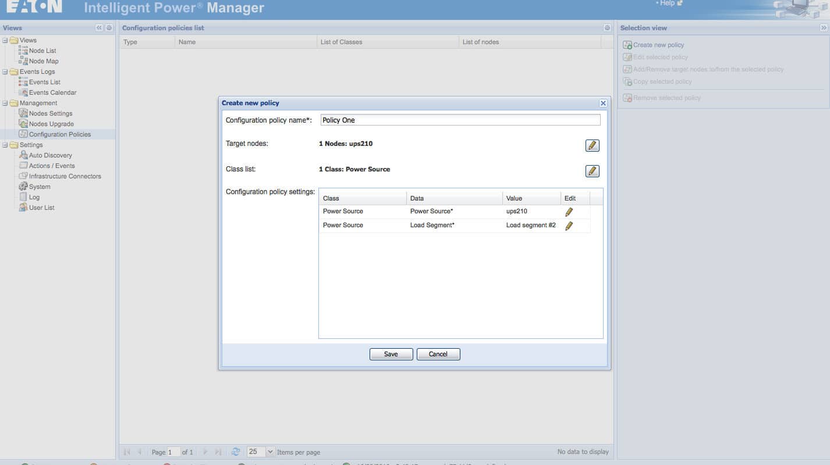Go to last page
The width and height of the screenshot is (830, 465).
click(218, 452)
